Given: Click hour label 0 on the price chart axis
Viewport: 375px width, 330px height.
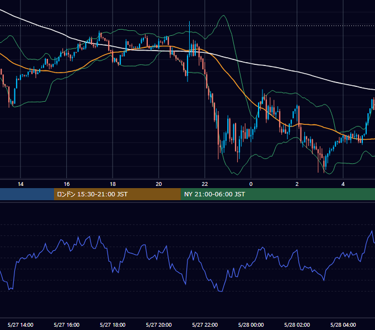Looking at the screenshot, I should (x=251, y=184).
